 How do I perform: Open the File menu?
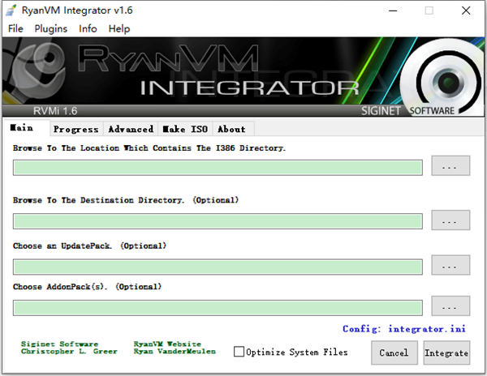point(15,29)
